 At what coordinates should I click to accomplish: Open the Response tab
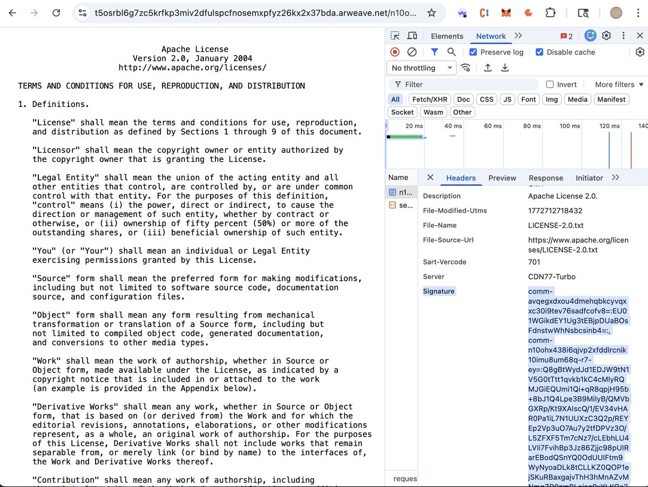[546, 178]
